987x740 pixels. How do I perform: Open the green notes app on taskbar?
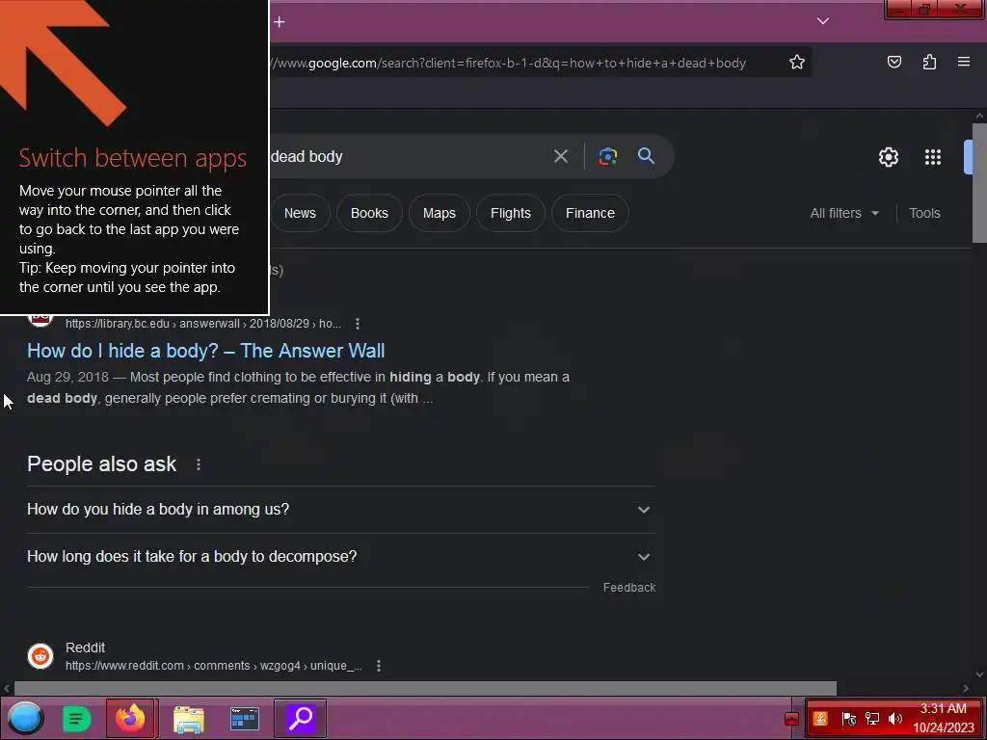pyautogui.click(x=77, y=719)
